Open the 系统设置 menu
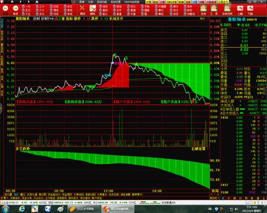This screenshot has height=213, width=267. click(116, 2)
